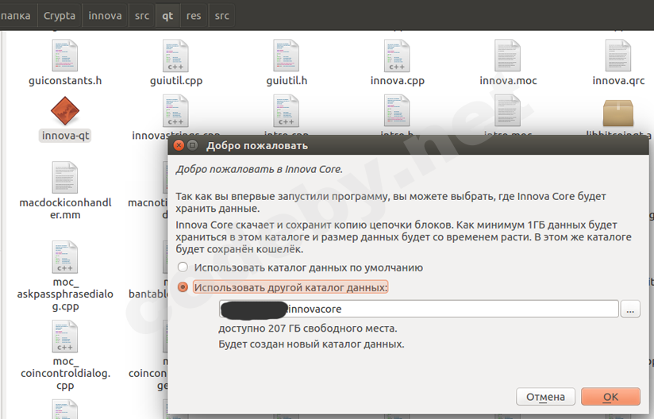Click the 'Использовать каталог данных по умолчанию' label

coord(308,267)
